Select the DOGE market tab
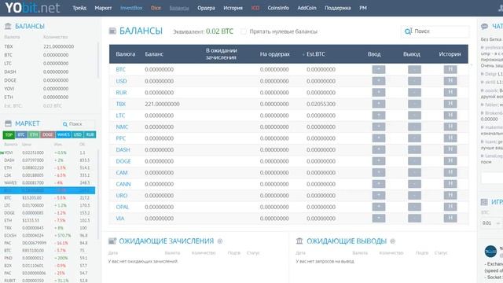 (47, 134)
